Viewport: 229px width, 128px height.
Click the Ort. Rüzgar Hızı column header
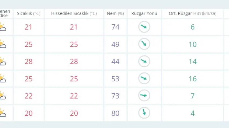[192, 13]
